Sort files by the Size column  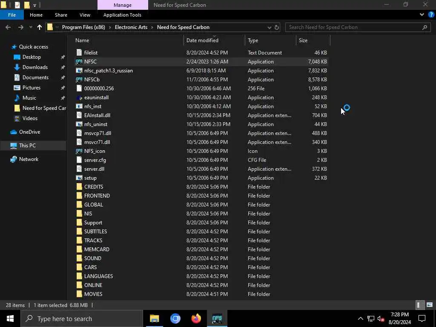[303, 40]
